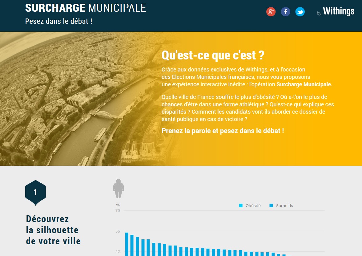Share the page on Twitter
The width and height of the screenshot is (362, 256).
pyautogui.click(x=300, y=12)
